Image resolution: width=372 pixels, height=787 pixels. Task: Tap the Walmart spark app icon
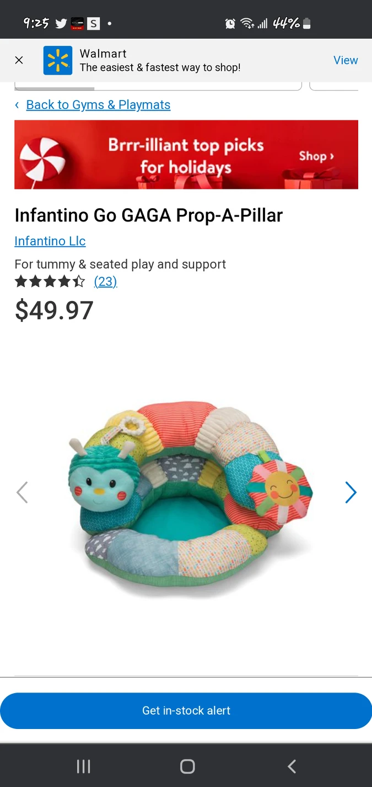tap(58, 60)
